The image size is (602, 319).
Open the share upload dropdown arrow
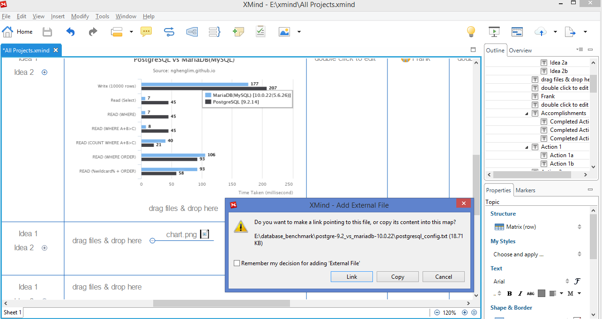click(x=555, y=32)
